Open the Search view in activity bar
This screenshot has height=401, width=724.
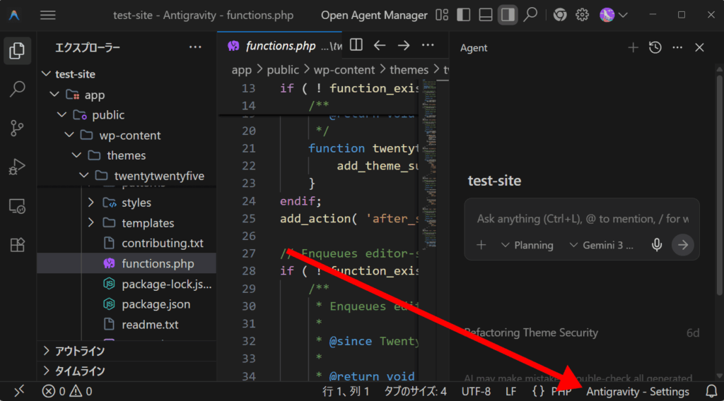18,89
